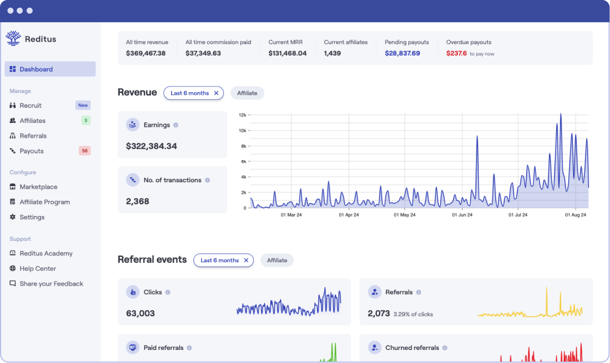Go to Payouts in the sidebar
Viewport: 610px width, 363px height.
[32, 151]
